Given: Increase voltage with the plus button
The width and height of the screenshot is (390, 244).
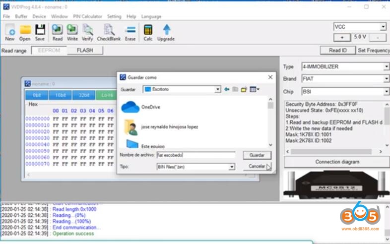Looking at the screenshot, I should coord(342,37).
